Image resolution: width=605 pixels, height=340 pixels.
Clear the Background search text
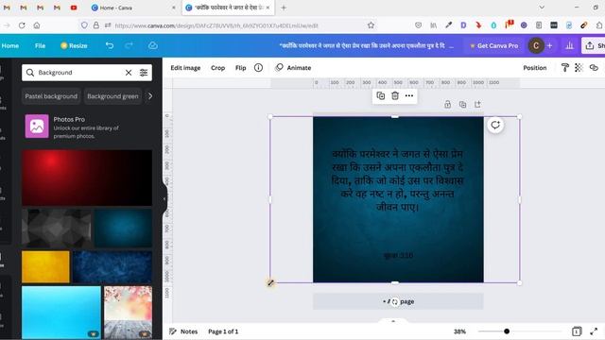point(129,73)
